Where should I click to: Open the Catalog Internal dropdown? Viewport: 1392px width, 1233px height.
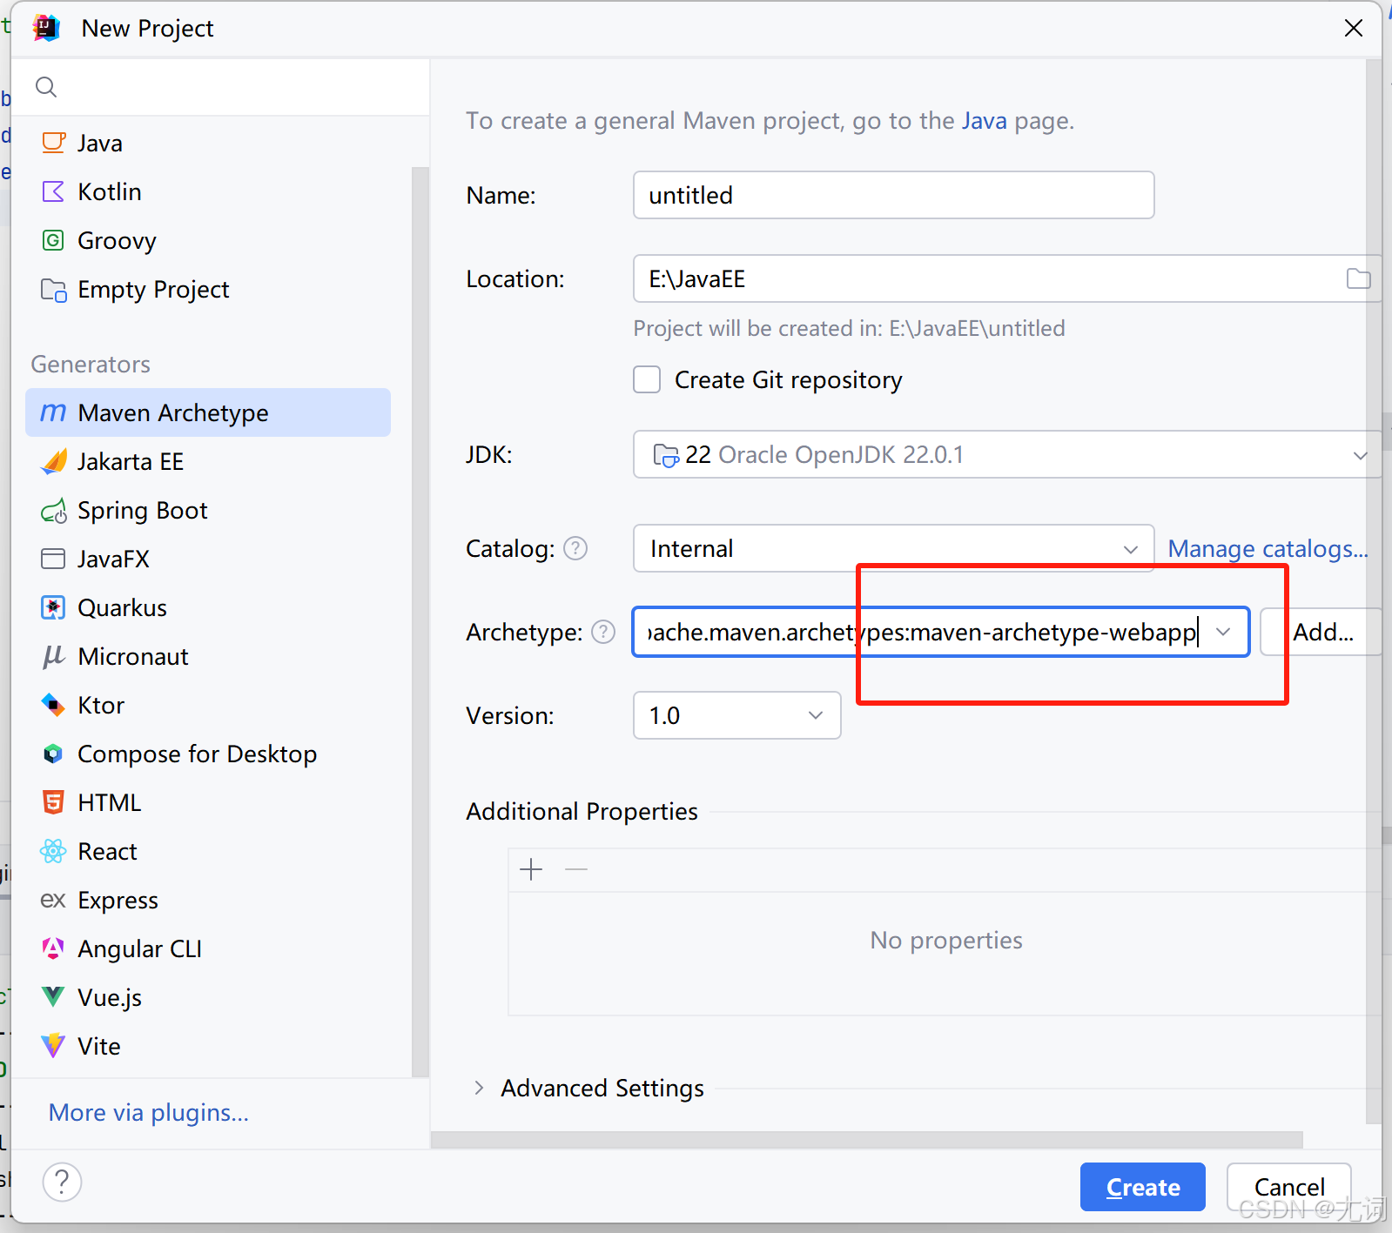(x=893, y=548)
